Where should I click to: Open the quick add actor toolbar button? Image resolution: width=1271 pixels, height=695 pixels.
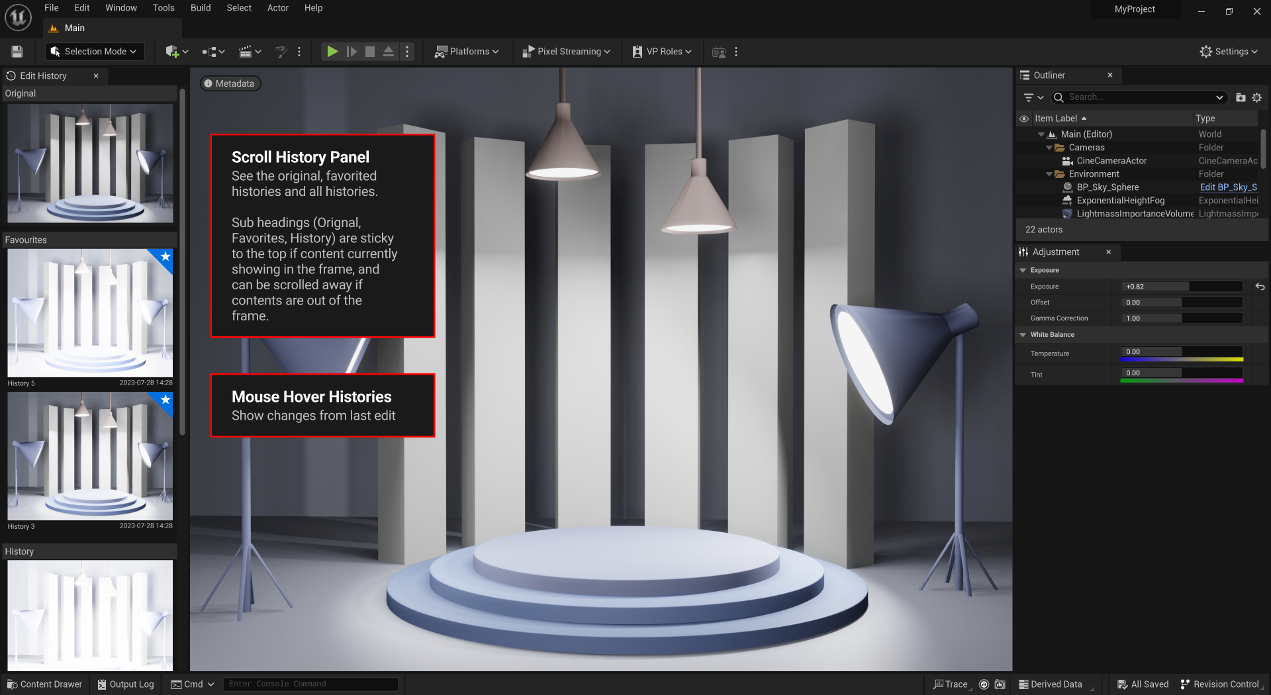point(176,52)
